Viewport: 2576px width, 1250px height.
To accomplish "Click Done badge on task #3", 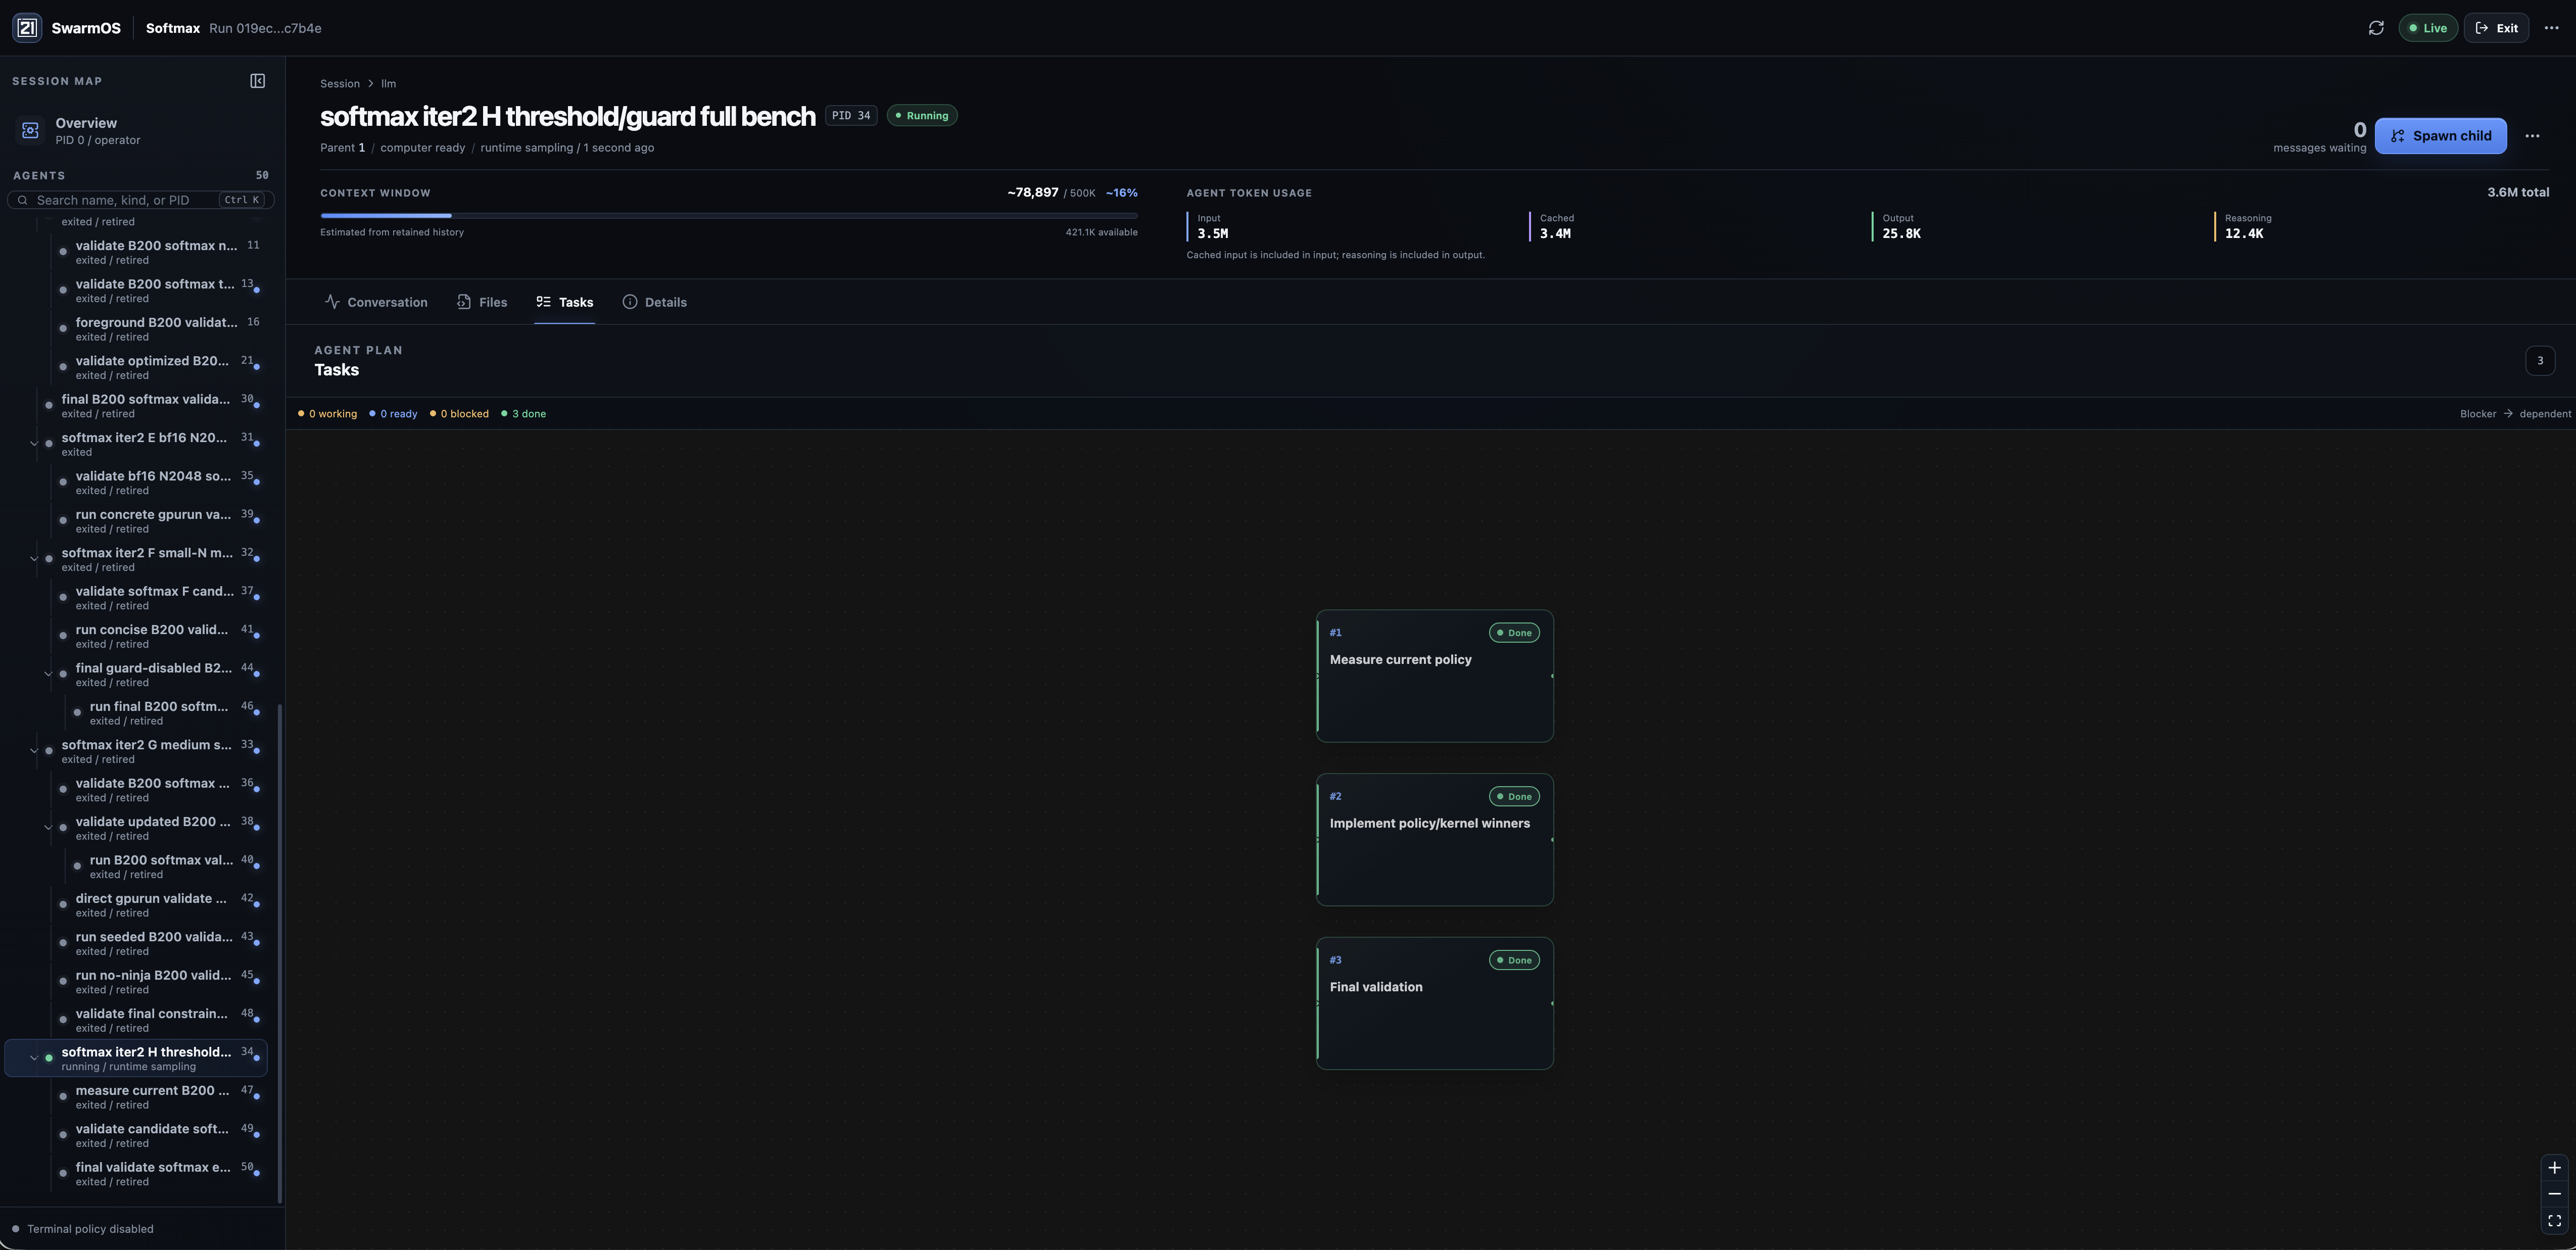I will [x=1514, y=960].
